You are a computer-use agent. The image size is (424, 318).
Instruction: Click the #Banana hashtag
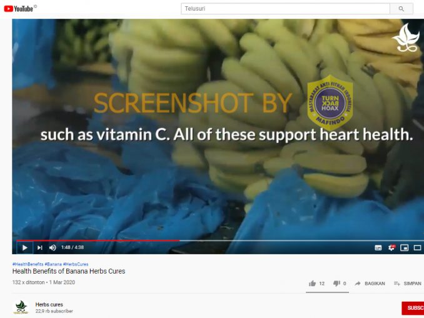(x=53, y=264)
